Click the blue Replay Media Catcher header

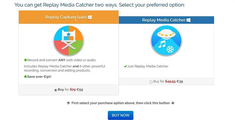[166, 20]
